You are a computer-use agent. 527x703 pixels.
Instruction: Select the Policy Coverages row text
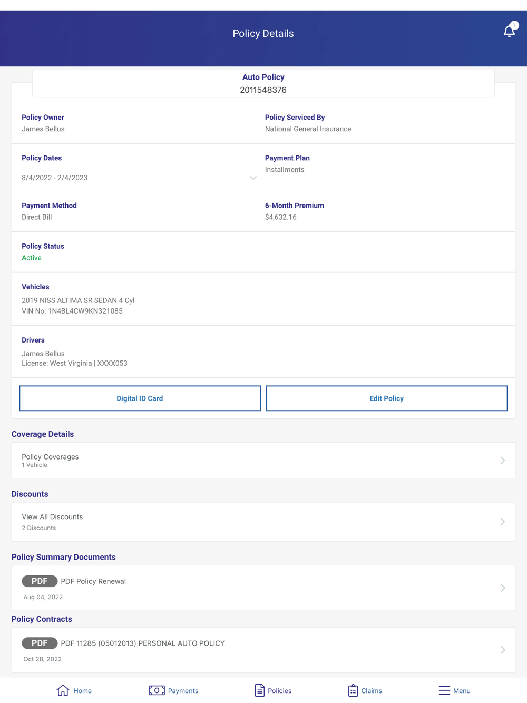tap(50, 457)
